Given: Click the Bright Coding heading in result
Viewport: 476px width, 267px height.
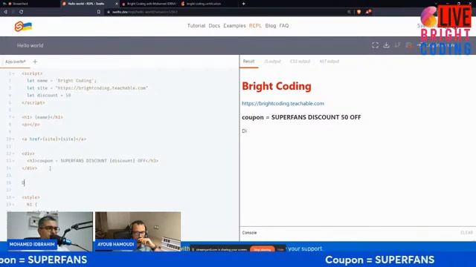Looking at the screenshot, I should [277, 86].
